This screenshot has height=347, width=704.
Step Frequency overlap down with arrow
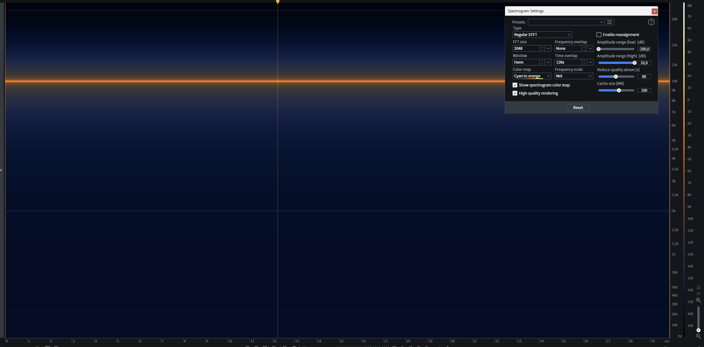click(584, 50)
